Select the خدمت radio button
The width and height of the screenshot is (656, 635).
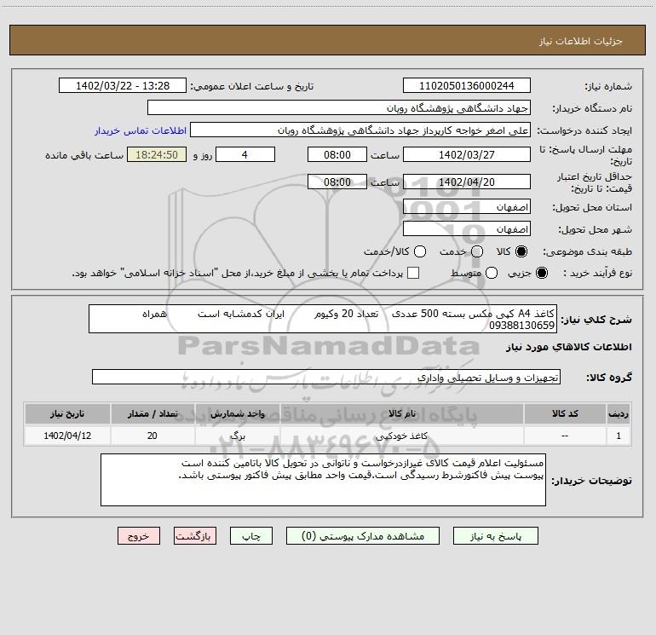point(477,251)
